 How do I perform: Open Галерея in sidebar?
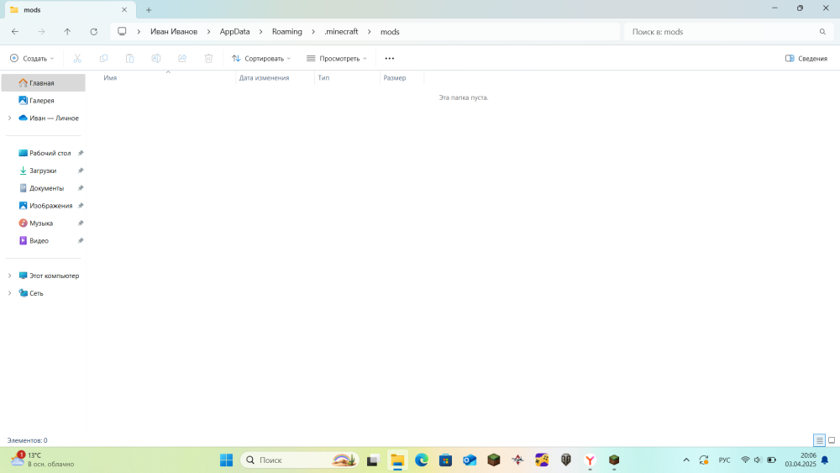pyautogui.click(x=44, y=100)
